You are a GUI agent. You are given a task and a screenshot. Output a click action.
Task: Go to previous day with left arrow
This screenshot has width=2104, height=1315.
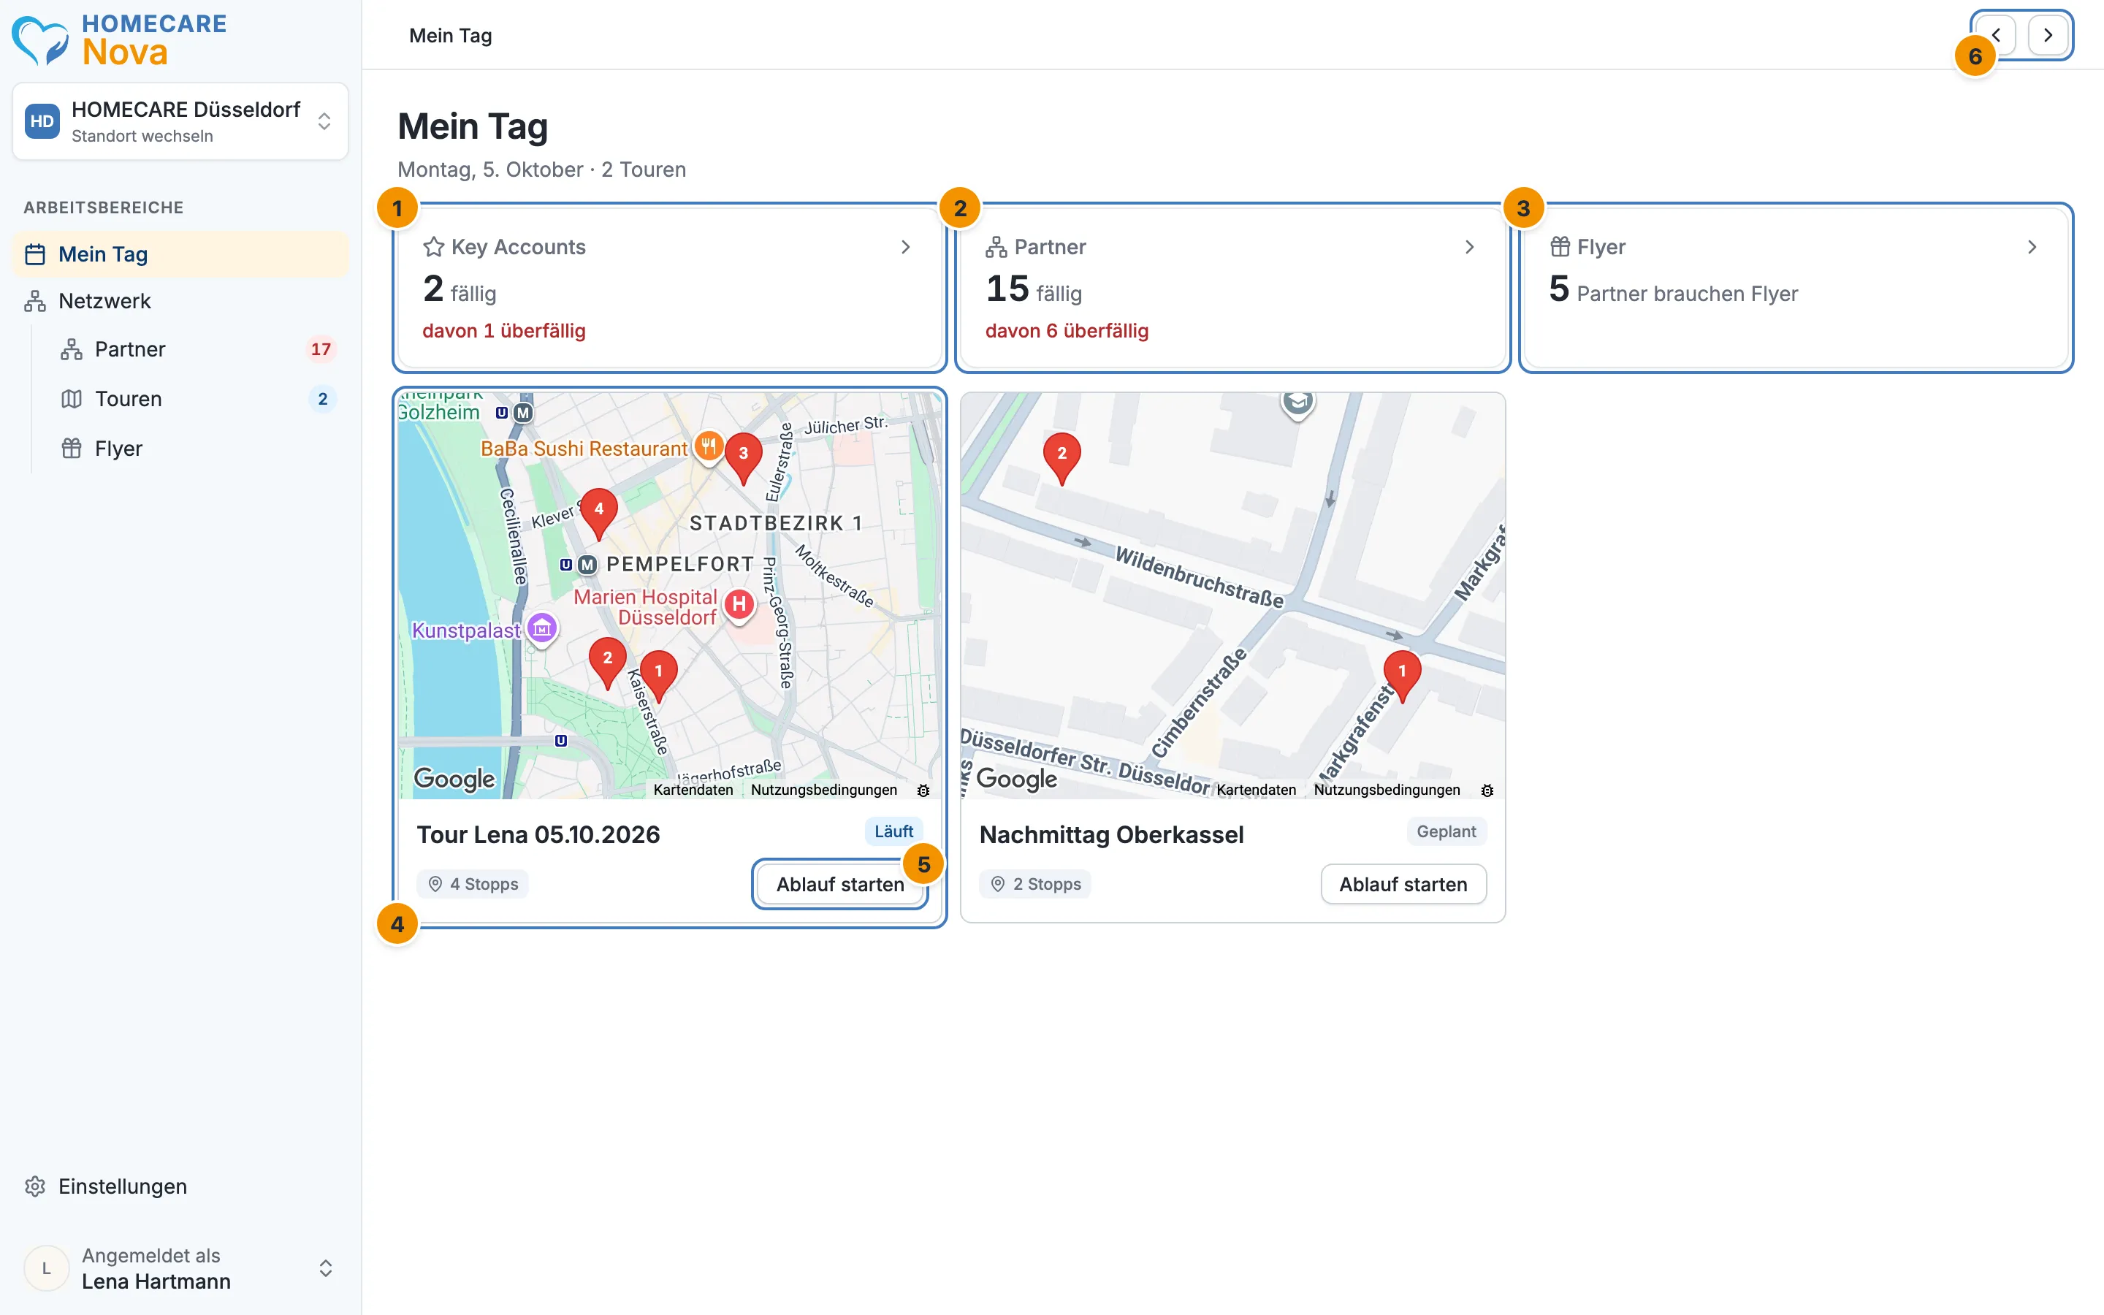[x=1996, y=35]
